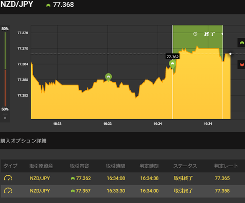
Task: Click the 取引時間 column header
Action: [115, 166]
